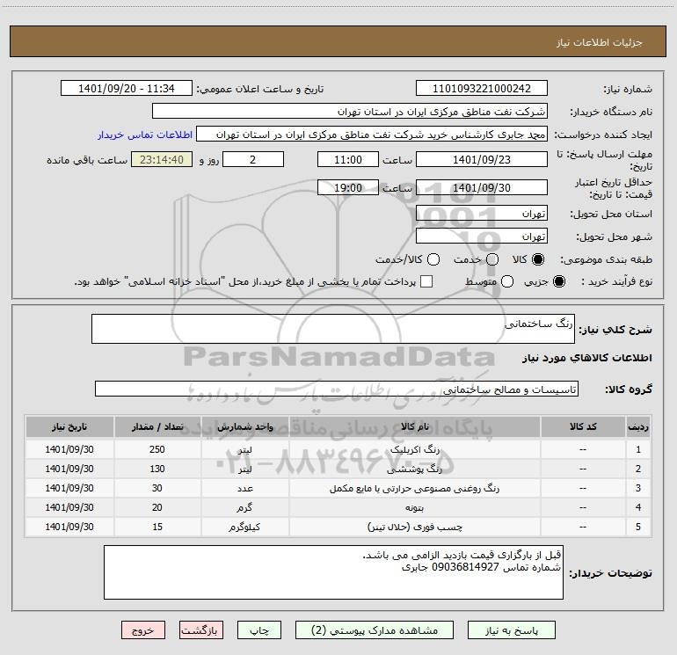Select the کالا radio button
677x655 pixels.
click(538, 259)
